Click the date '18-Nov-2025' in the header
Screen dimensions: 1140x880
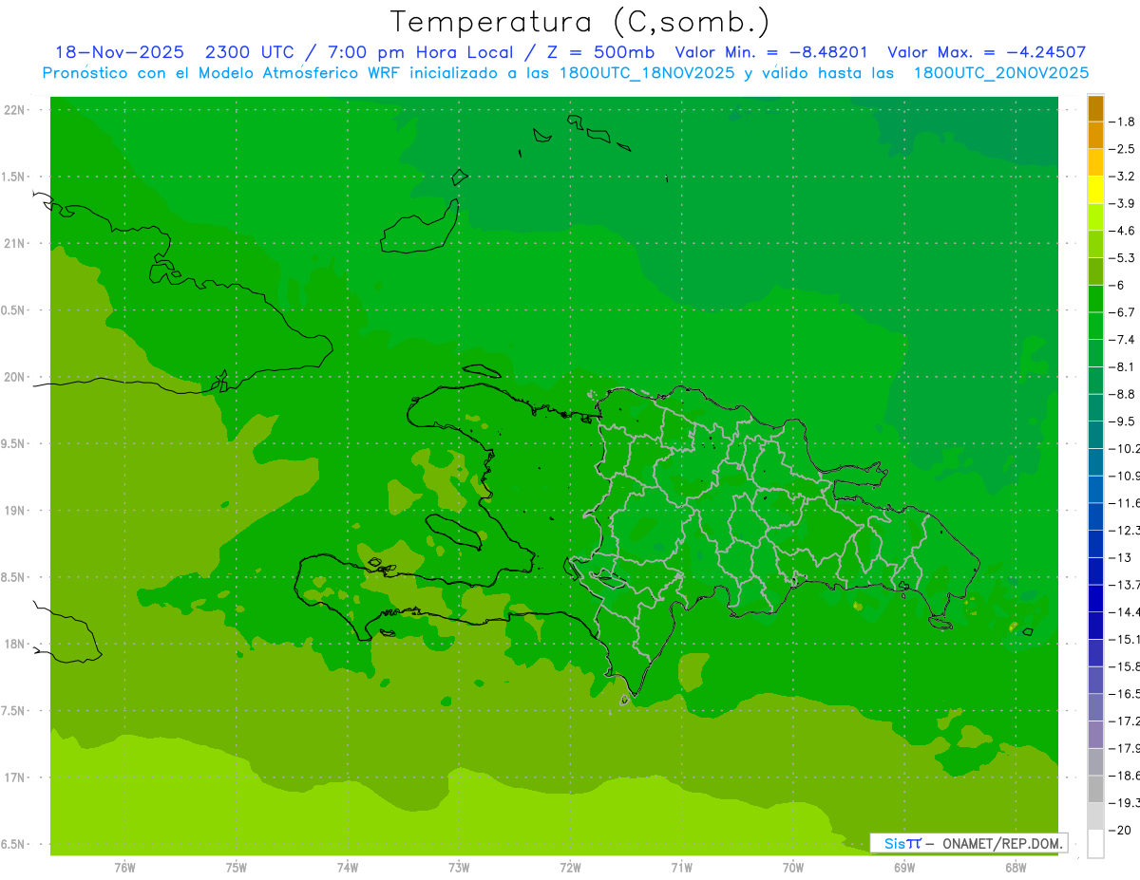(x=120, y=53)
